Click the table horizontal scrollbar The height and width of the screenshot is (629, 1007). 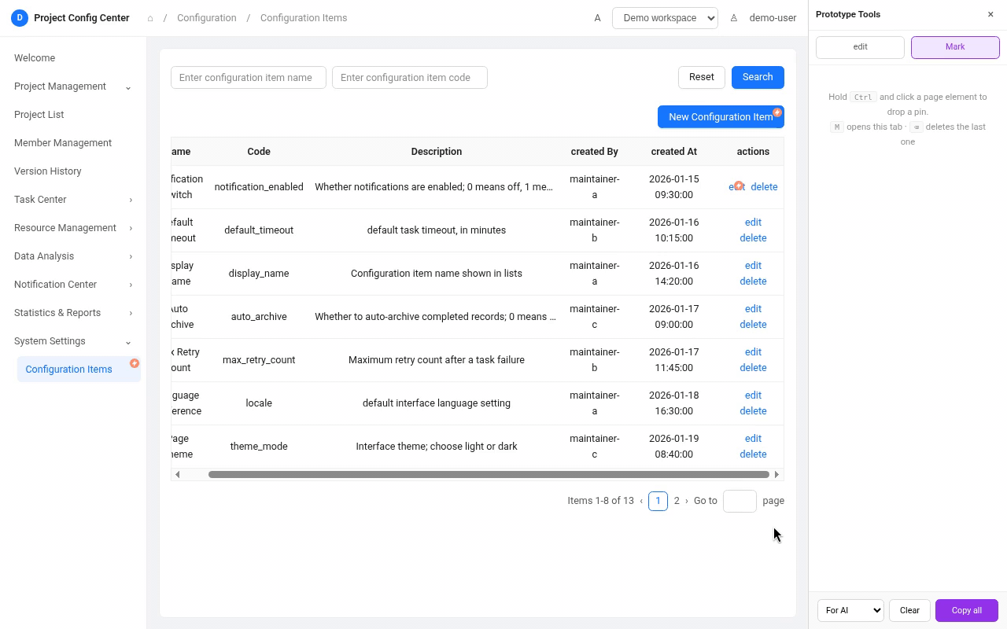click(489, 474)
